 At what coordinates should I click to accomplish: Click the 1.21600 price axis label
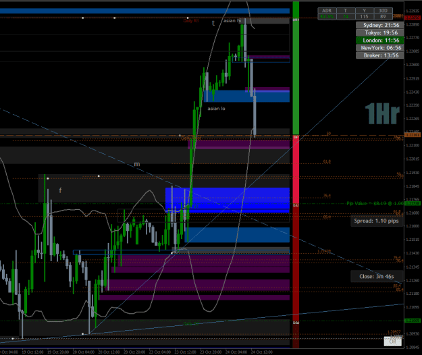coord(413,226)
